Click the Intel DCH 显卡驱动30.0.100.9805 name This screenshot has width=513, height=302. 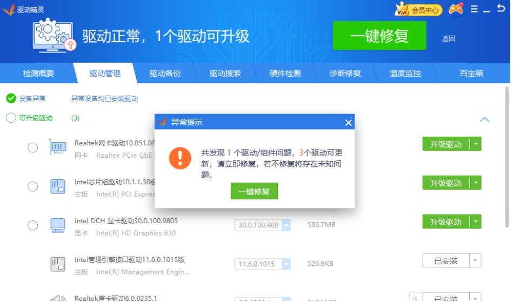tap(126, 220)
